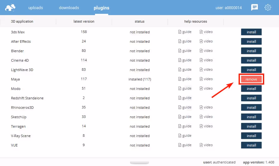Watch the Maya video

pos(206,79)
